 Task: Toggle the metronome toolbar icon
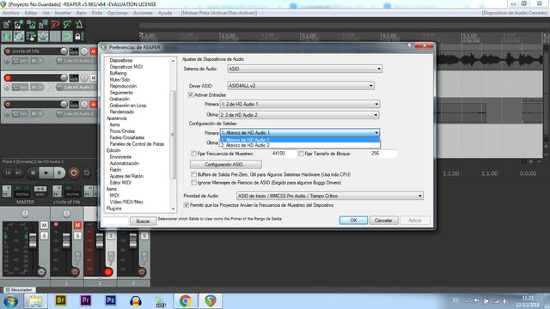coord(79,24)
